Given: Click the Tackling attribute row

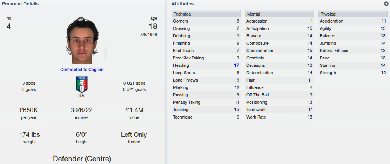Looking at the screenshot, I should [x=206, y=110].
